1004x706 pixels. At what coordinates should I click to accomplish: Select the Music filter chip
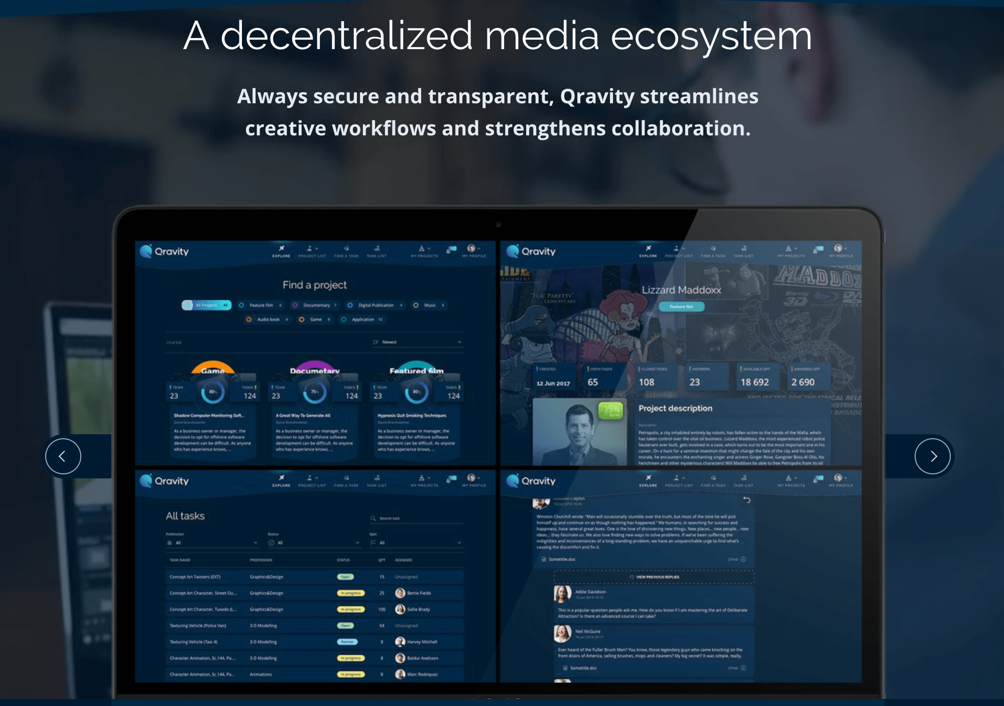pyautogui.click(x=429, y=305)
